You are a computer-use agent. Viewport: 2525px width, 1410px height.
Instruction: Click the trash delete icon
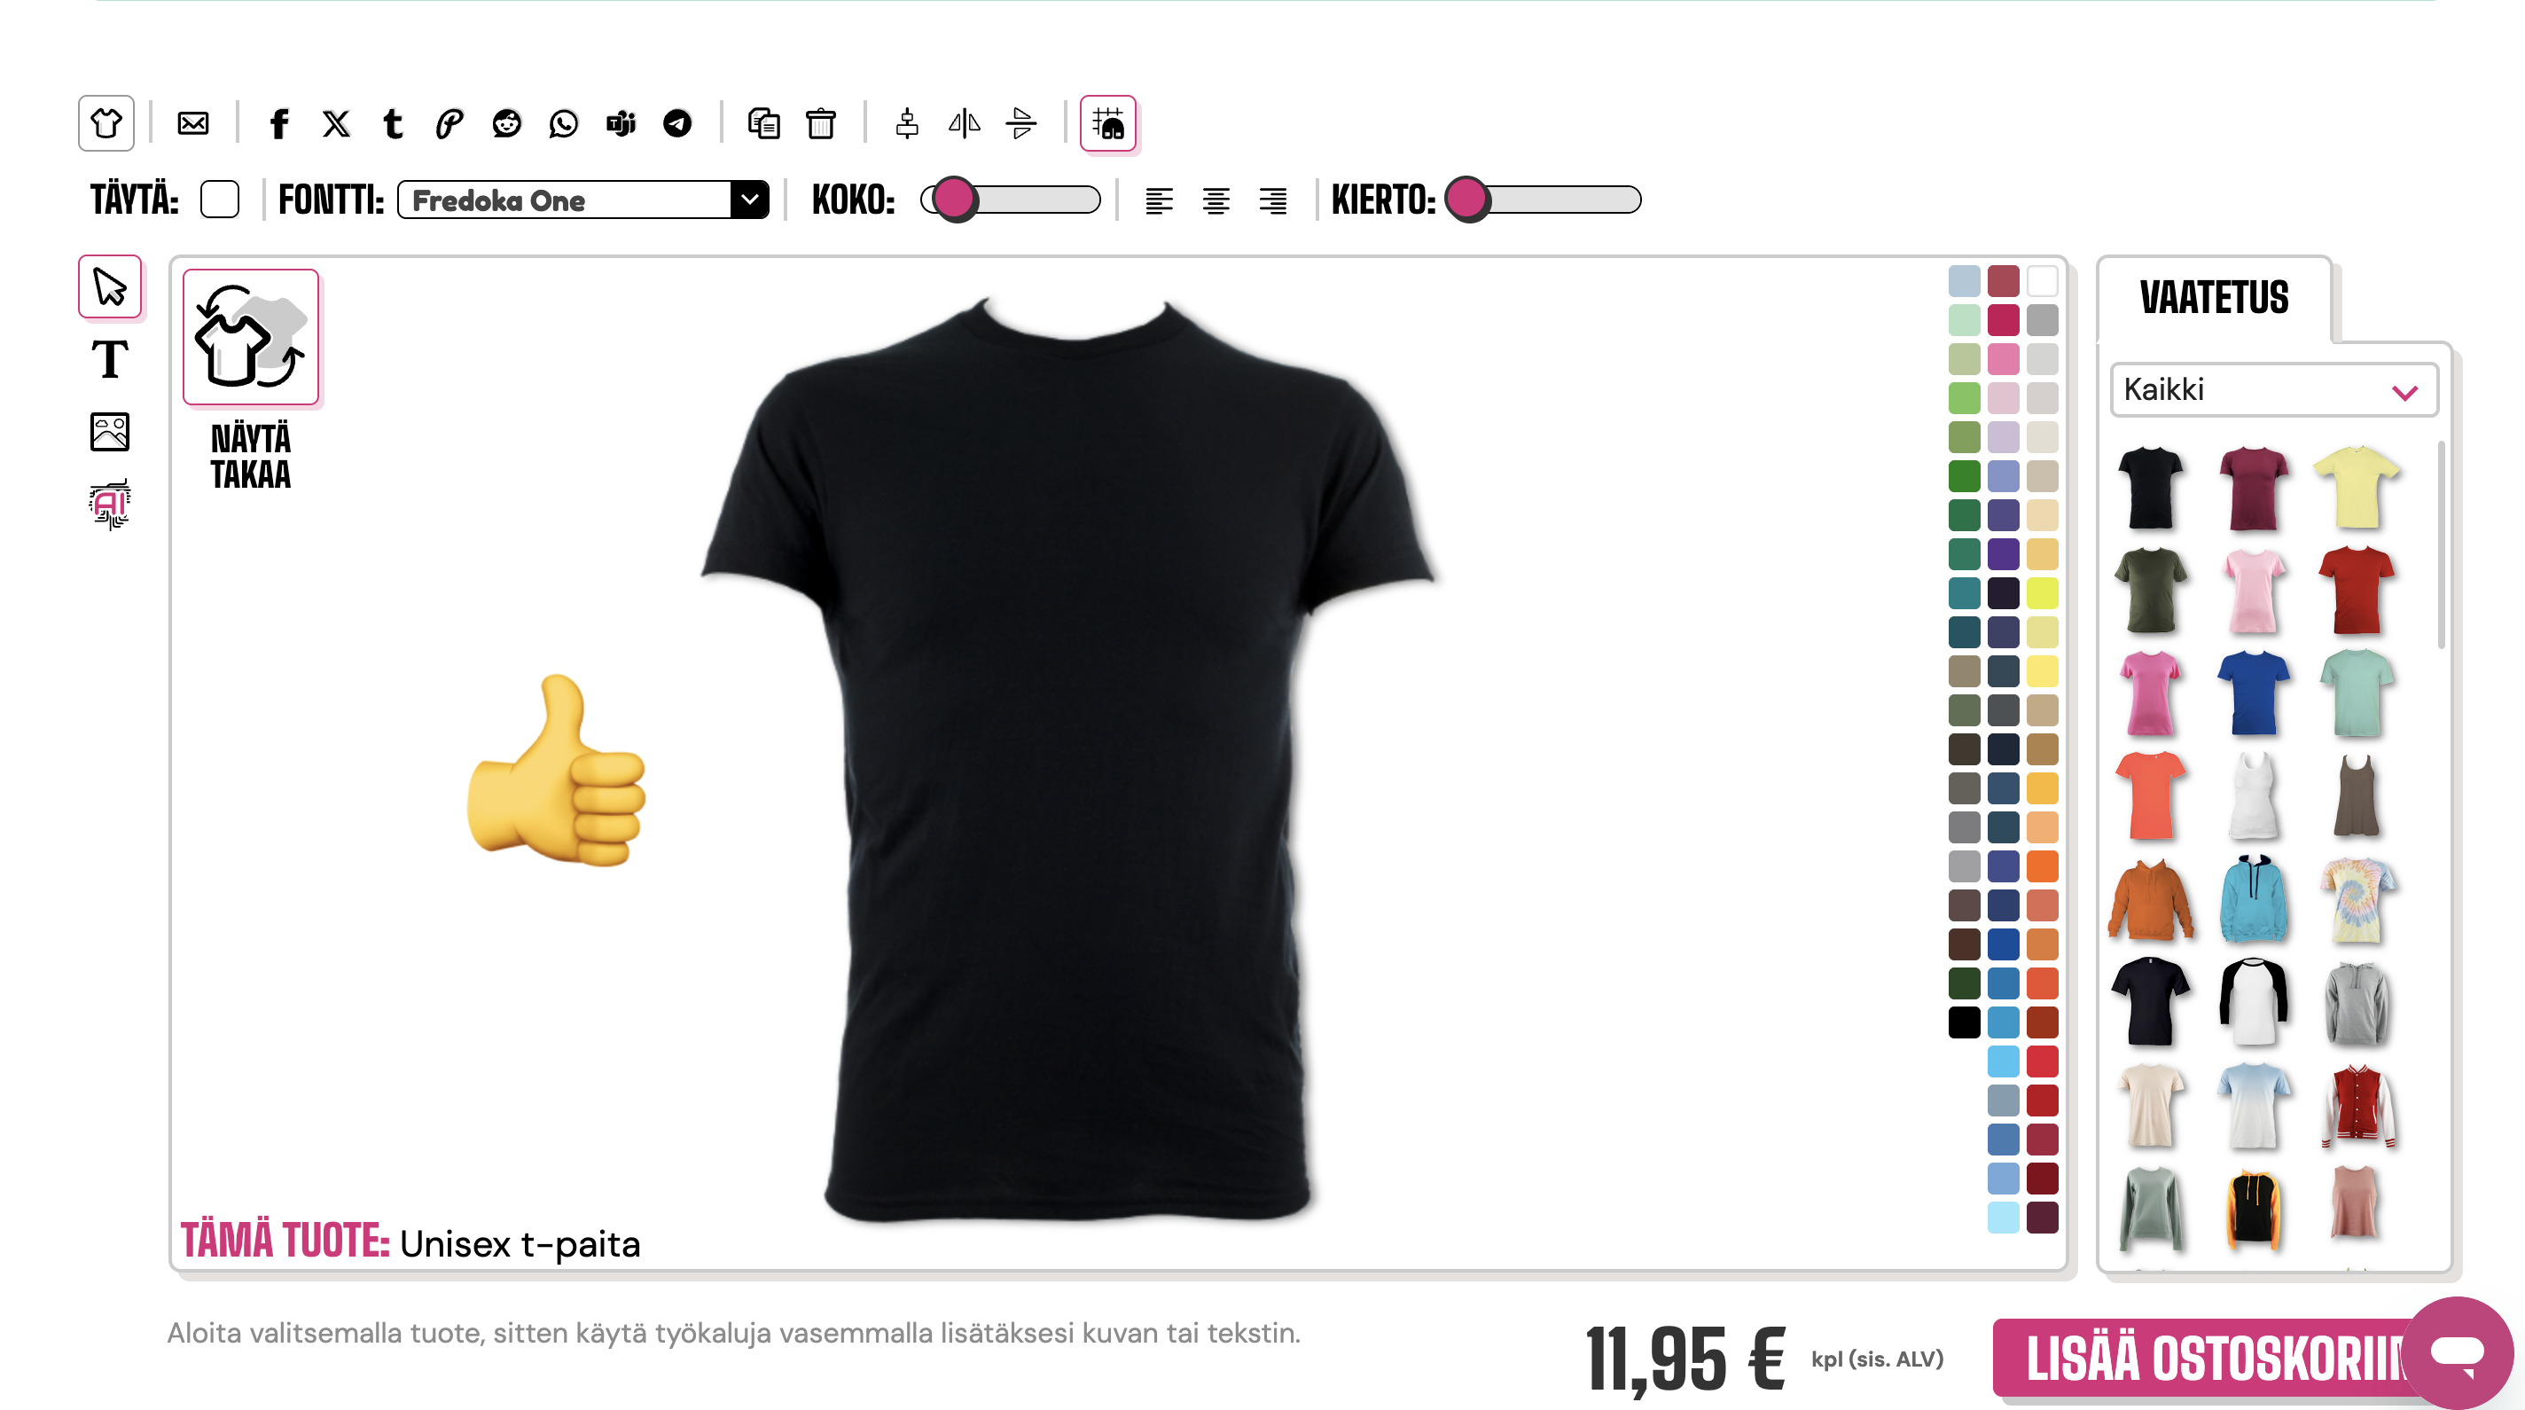[x=820, y=123]
